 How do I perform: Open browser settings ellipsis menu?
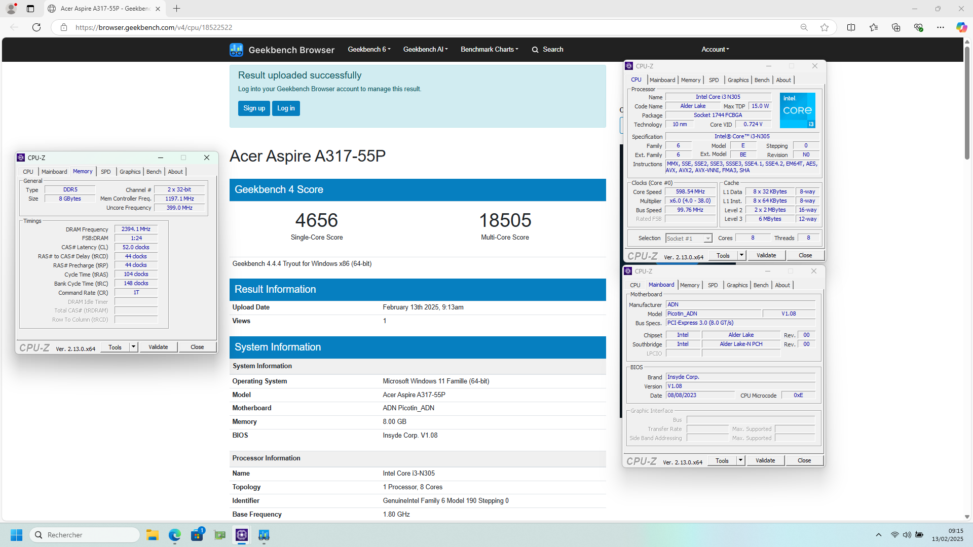click(x=940, y=27)
